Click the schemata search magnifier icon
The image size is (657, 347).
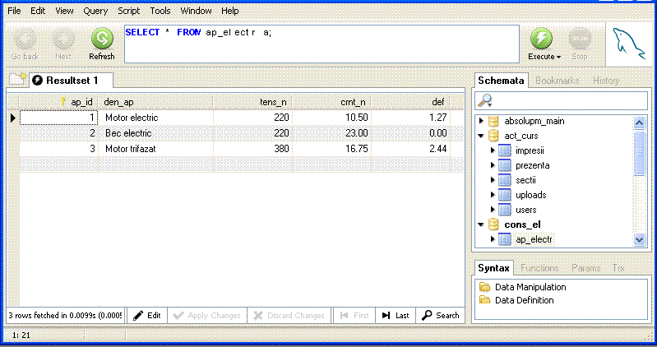tap(486, 100)
